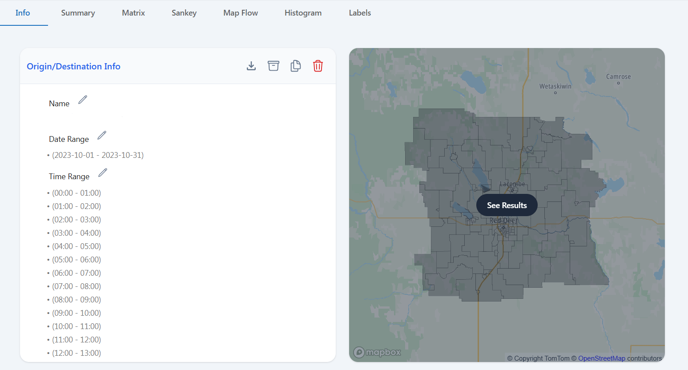Image resolution: width=688 pixels, height=370 pixels.
Task: Select time range 06:00 - 07:00
Action: [x=76, y=273]
